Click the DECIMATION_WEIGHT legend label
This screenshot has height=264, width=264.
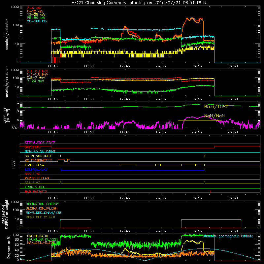click(x=42, y=208)
